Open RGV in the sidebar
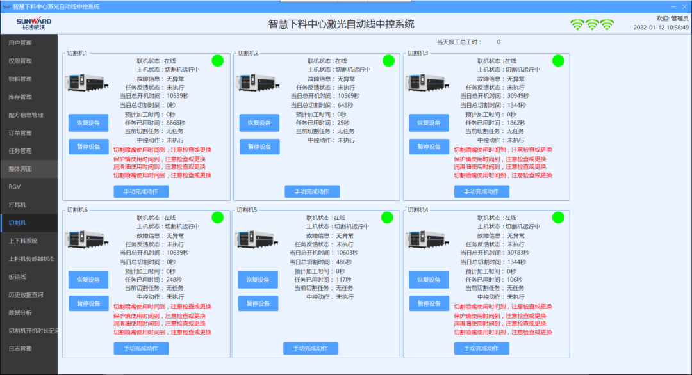This screenshot has width=692, height=375. pyautogui.click(x=29, y=187)
